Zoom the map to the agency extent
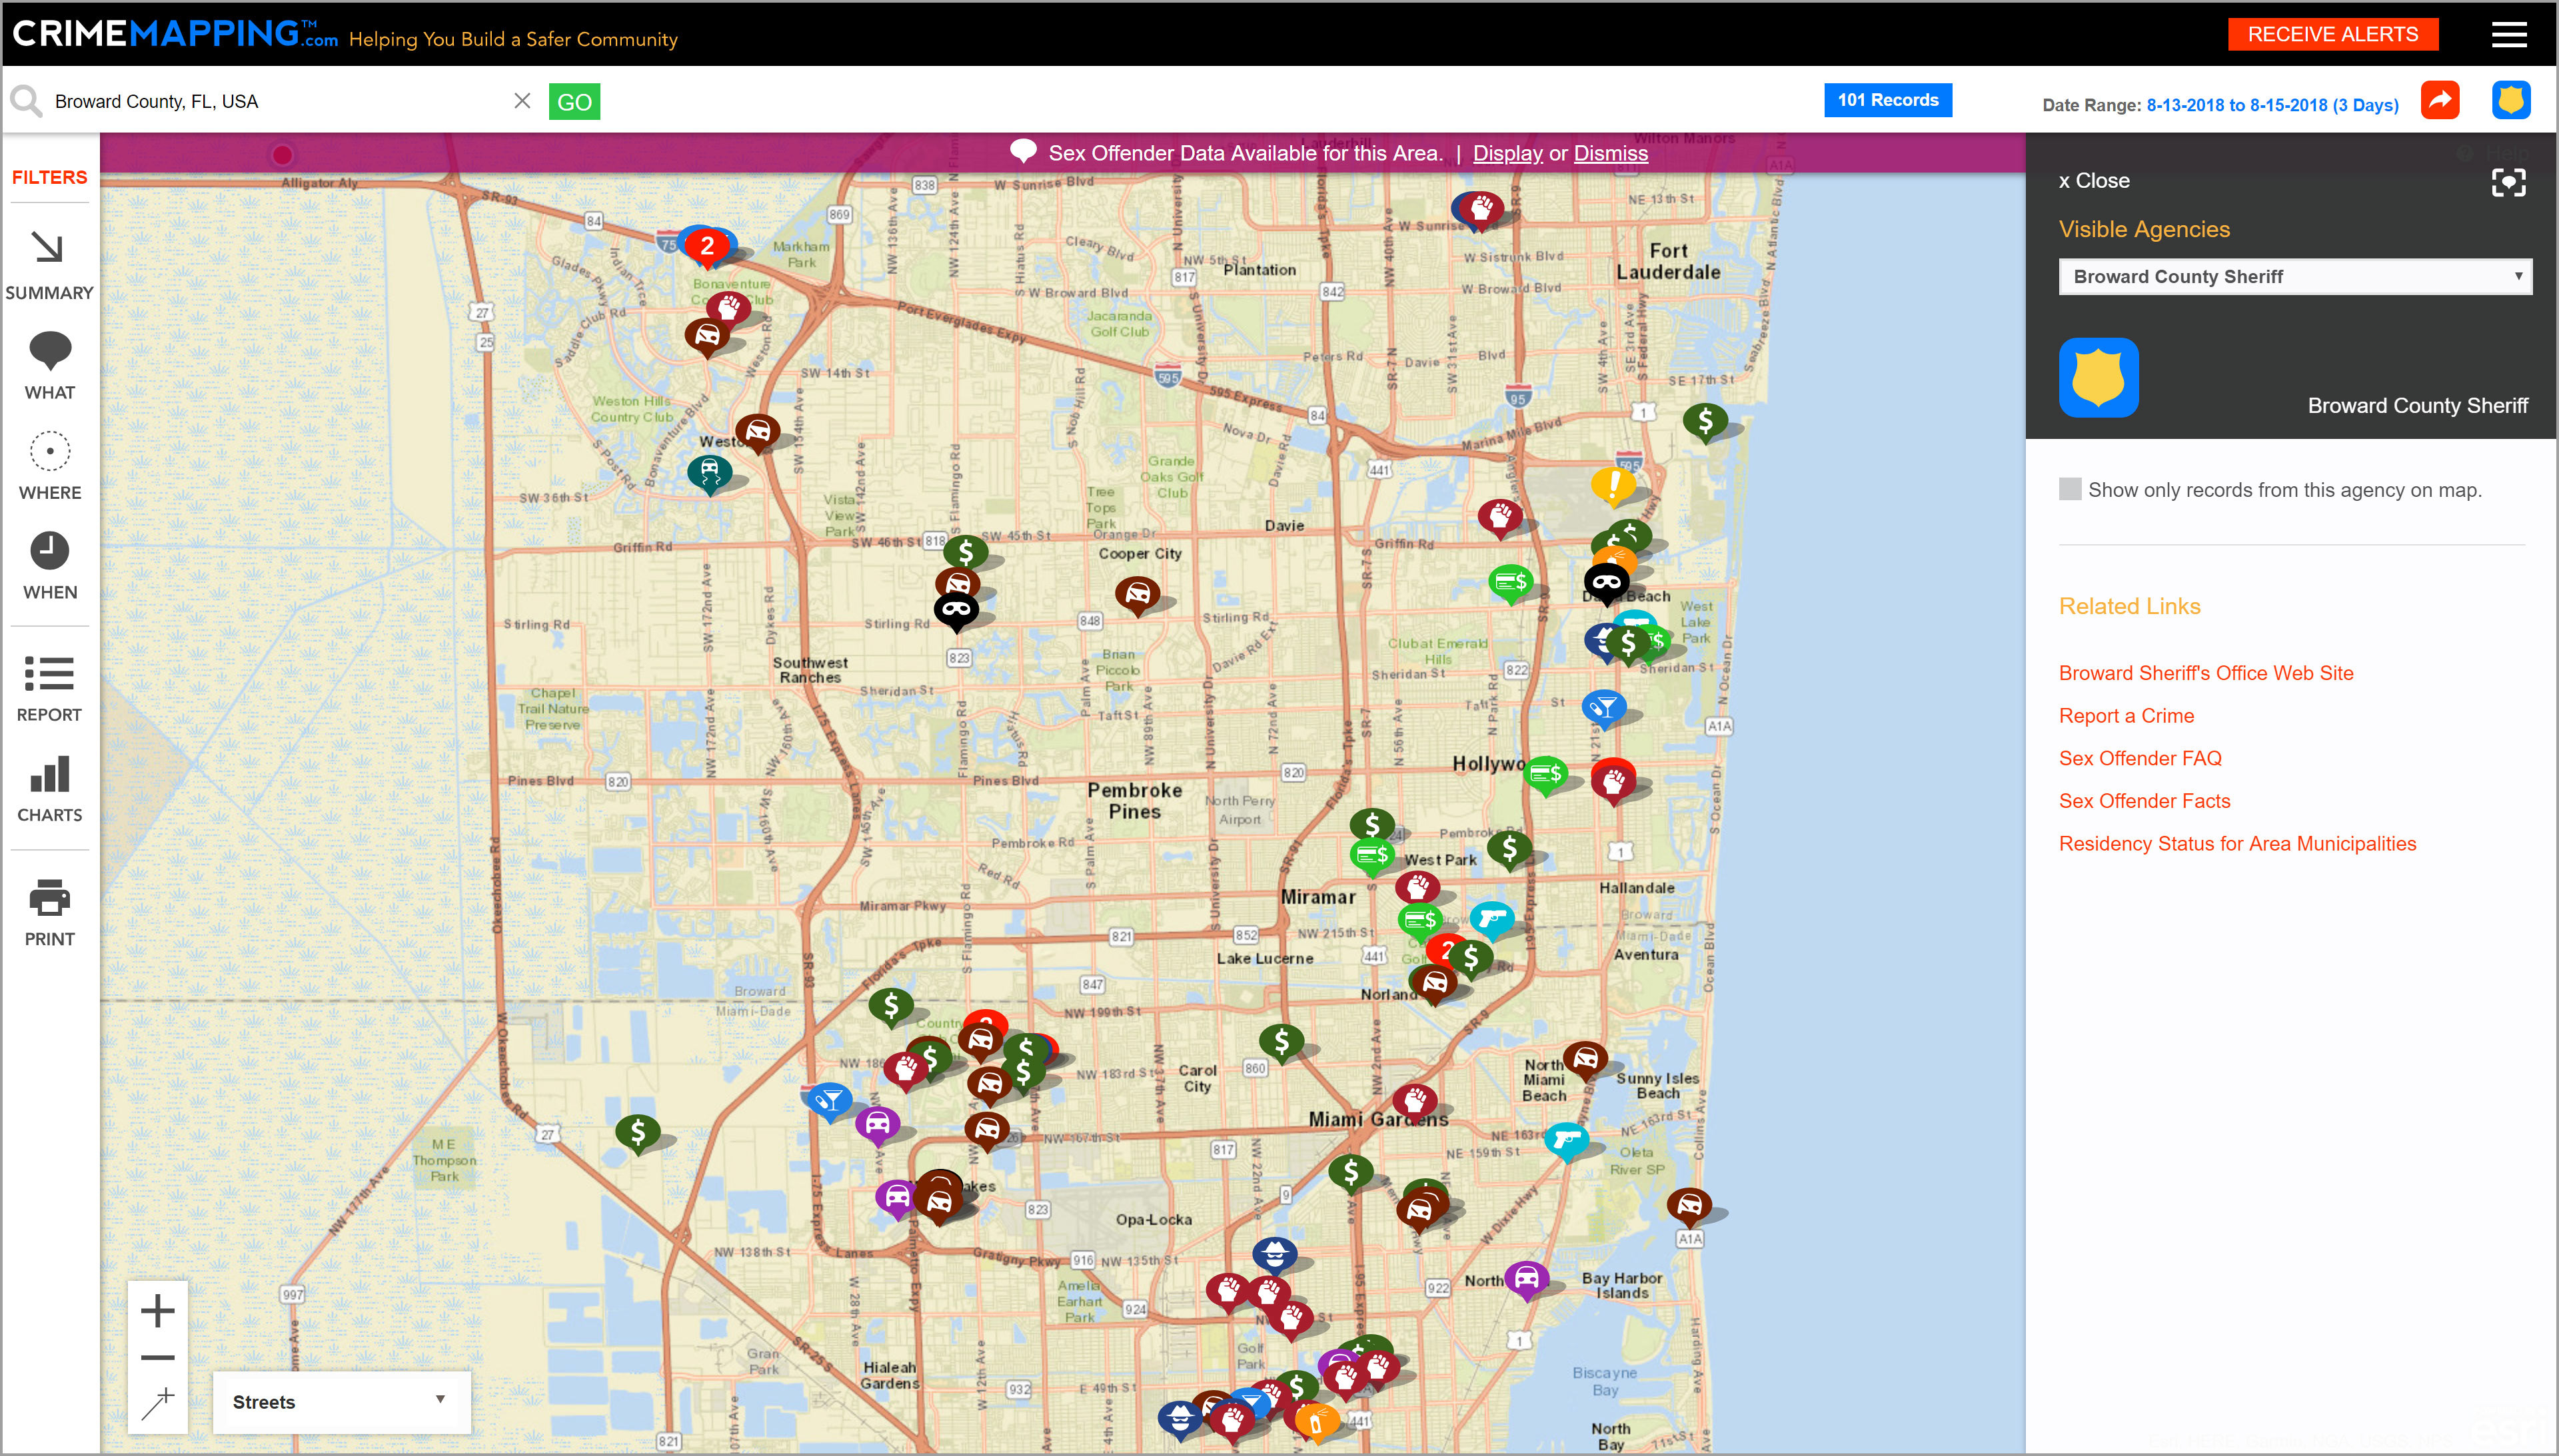2559x1456 pixels. click(x=2508, y=182)
